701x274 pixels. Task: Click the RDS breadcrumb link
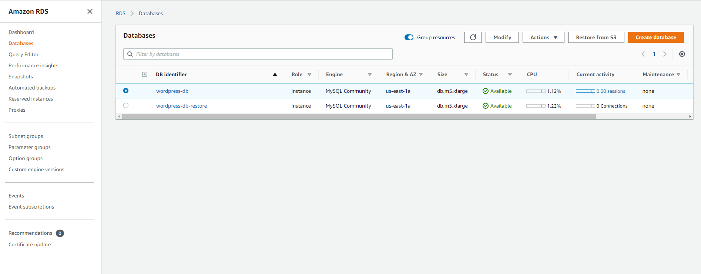121,13
